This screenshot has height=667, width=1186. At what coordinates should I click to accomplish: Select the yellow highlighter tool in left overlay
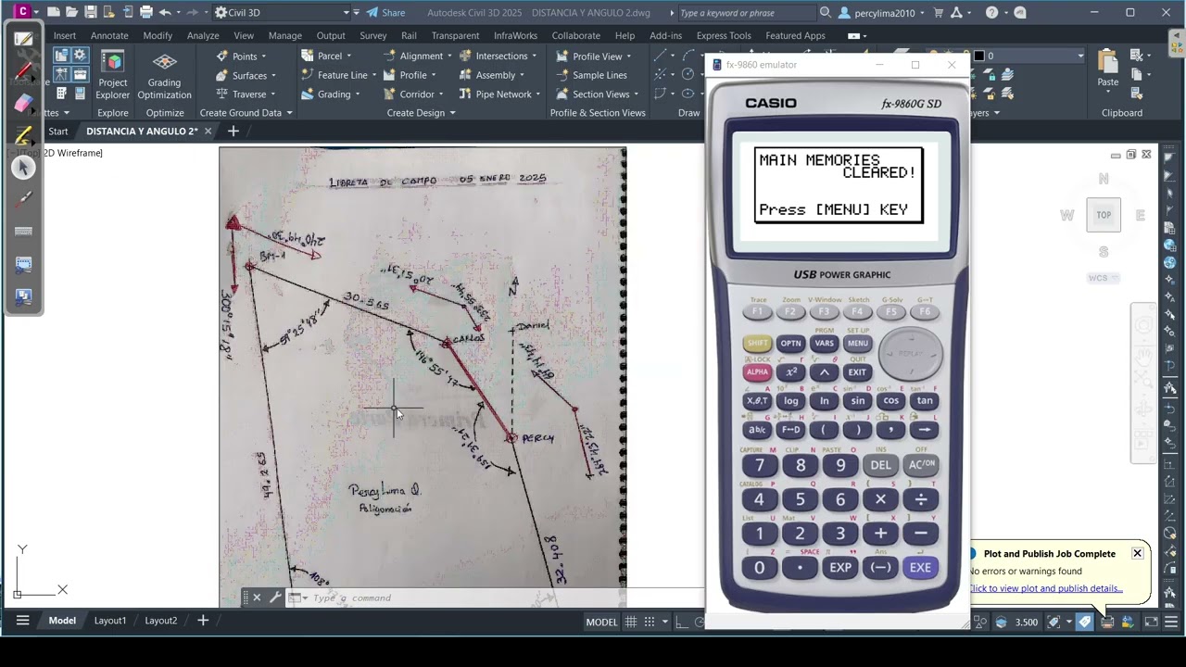[23, 135]
